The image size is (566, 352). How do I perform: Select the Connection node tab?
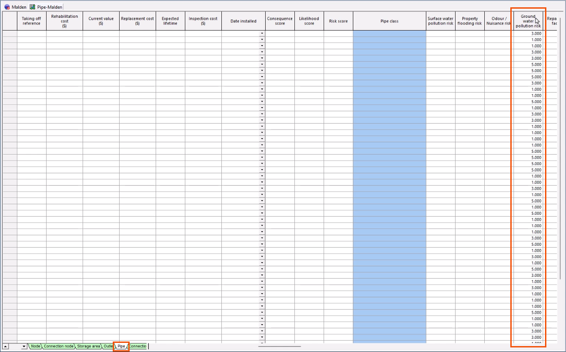point(58,347)
